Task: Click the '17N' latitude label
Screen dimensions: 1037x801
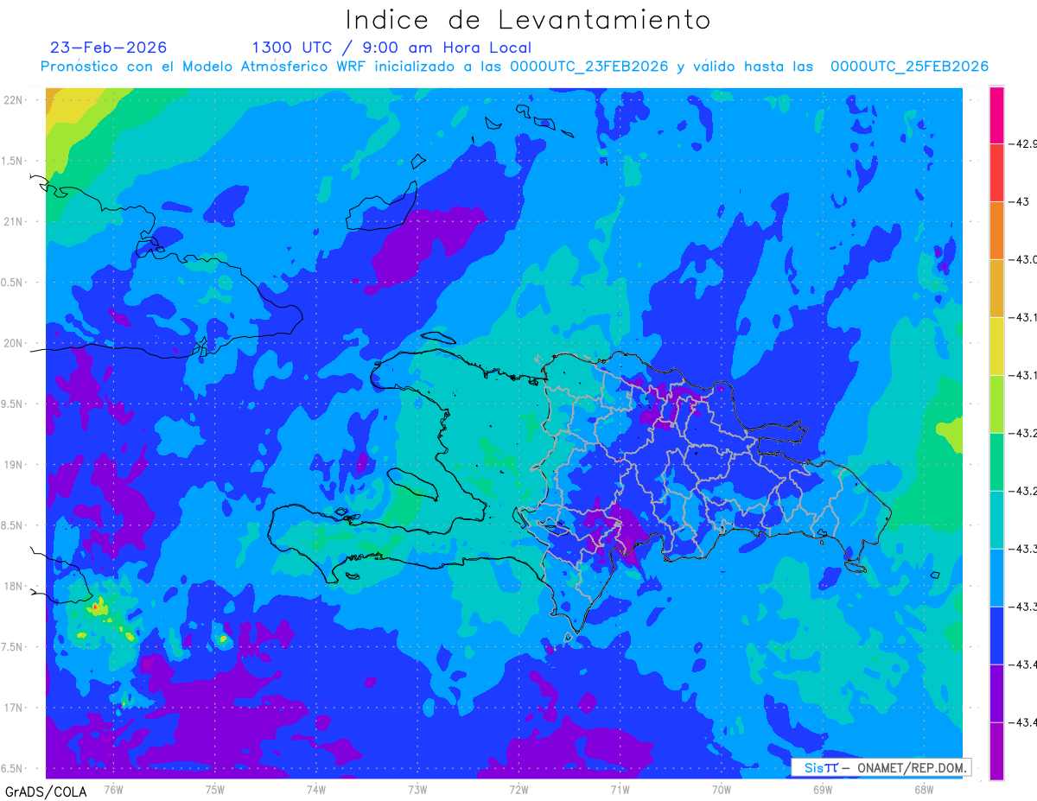Action: [13, 708]
